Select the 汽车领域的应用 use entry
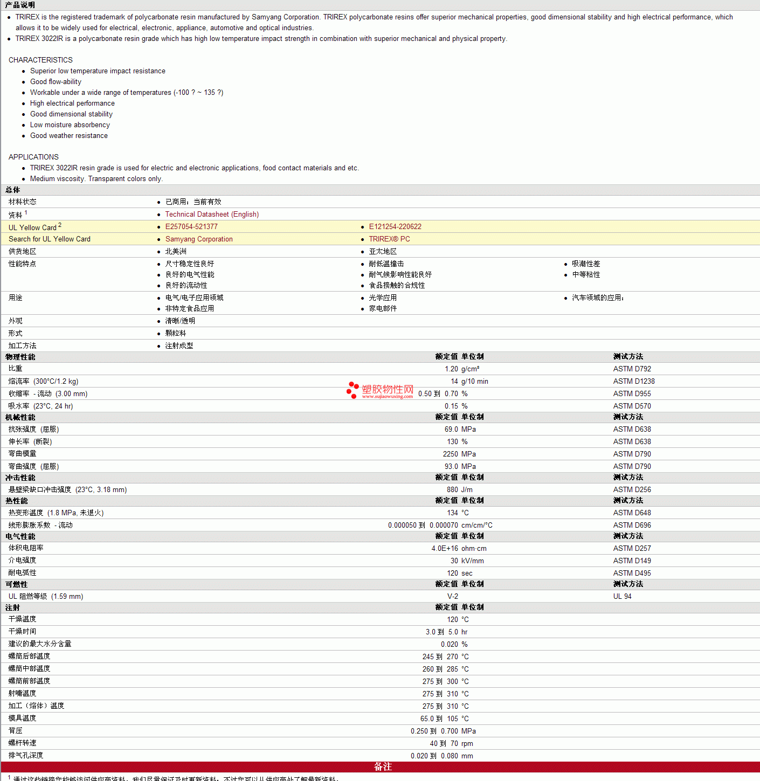 (x=598, y=298)
